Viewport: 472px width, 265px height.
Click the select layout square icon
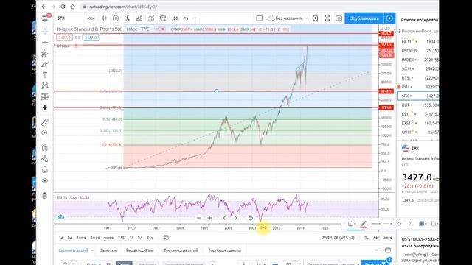pyautogui.click(x=259, y=18)
